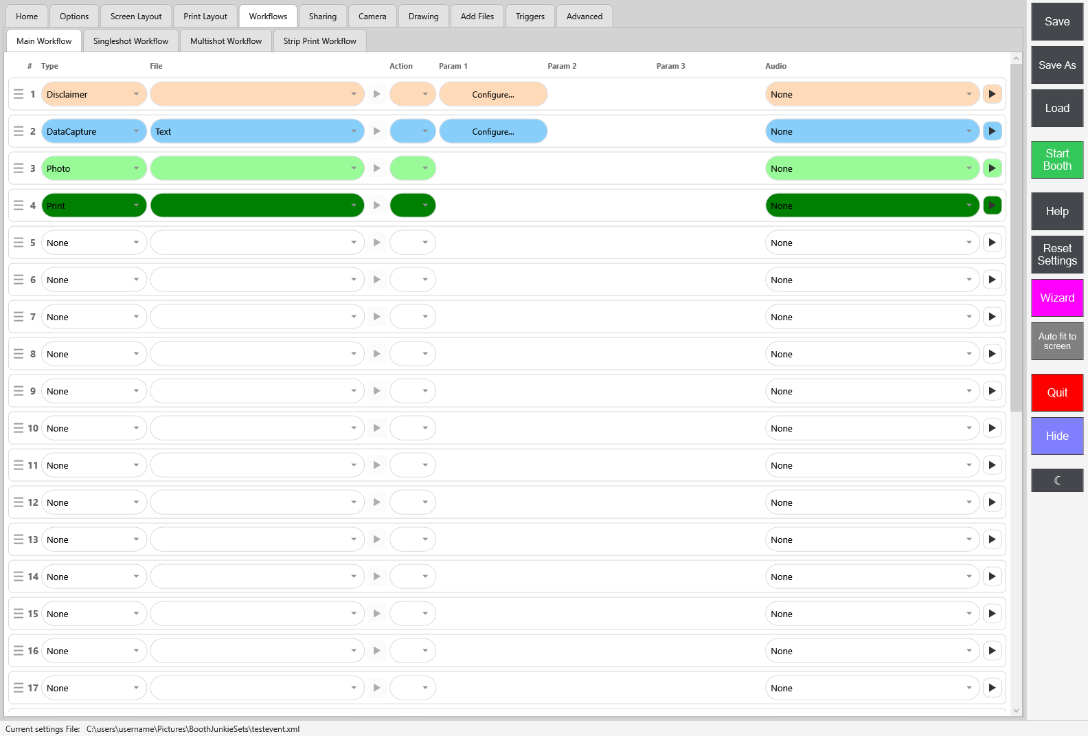Click the drag handle of row 15
The width and height of the screenshot is (1088, 736).
(x=19, y=614)
